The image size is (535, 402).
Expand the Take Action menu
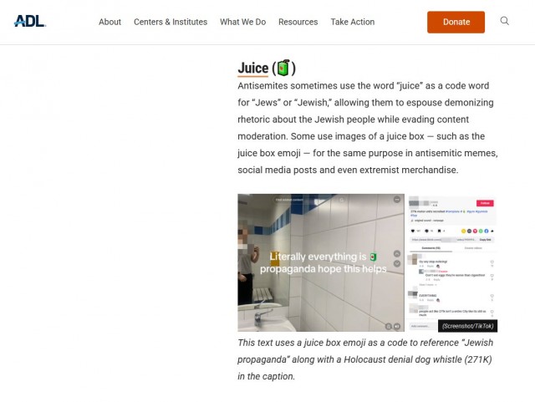353,22
